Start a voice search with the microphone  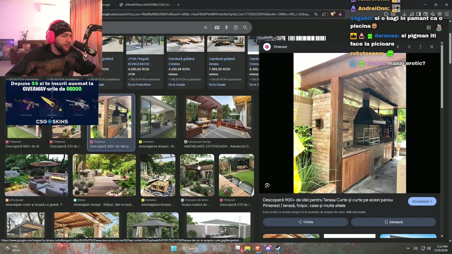pos(226,28)
